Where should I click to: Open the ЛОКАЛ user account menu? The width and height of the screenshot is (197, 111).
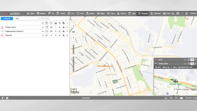193,14
